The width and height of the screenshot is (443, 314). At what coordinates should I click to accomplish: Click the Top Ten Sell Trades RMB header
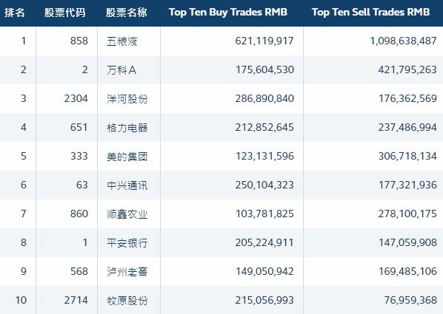[x=370, y=12]
